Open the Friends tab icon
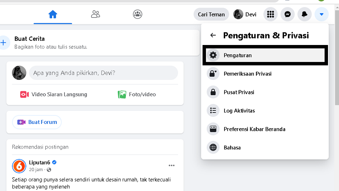Image resolution: width=339 pixels, height=191 pixels. [x=95, y=14]
